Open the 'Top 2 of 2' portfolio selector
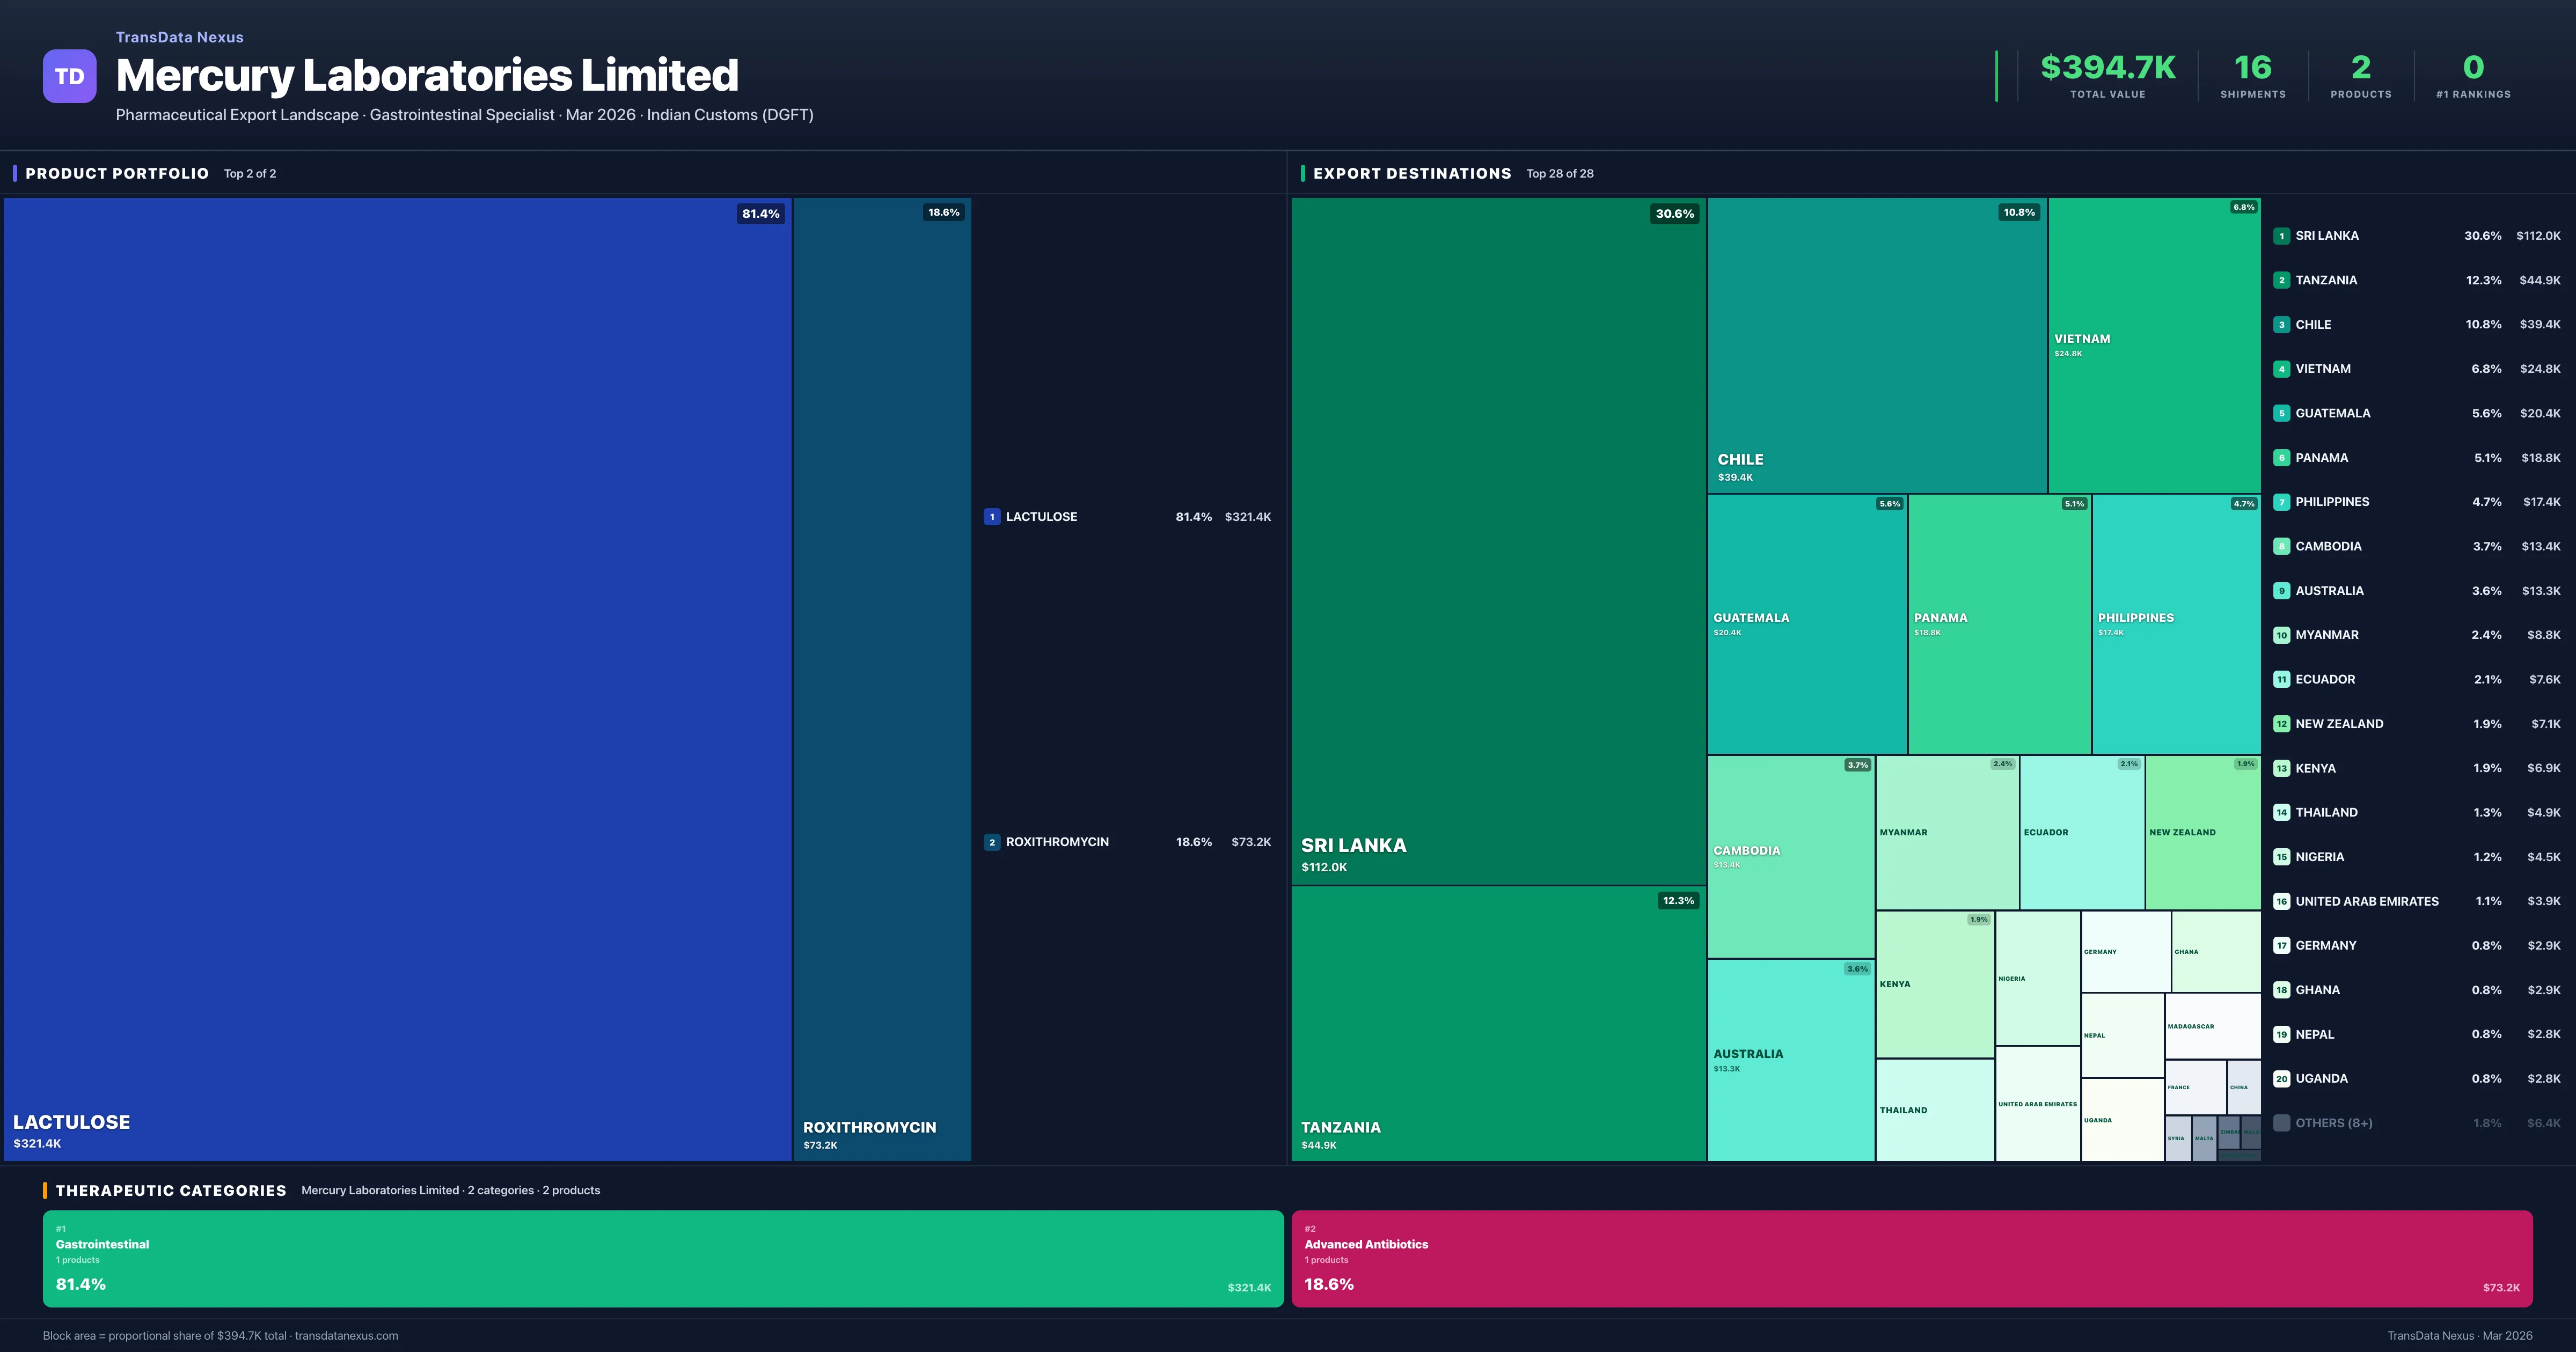This screenshot has width=2576, height=1352. 251,173
